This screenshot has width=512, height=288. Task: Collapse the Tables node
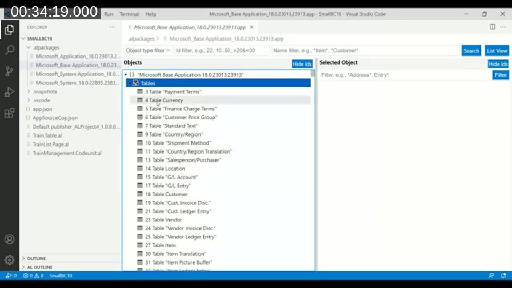(x=130, y=83)
